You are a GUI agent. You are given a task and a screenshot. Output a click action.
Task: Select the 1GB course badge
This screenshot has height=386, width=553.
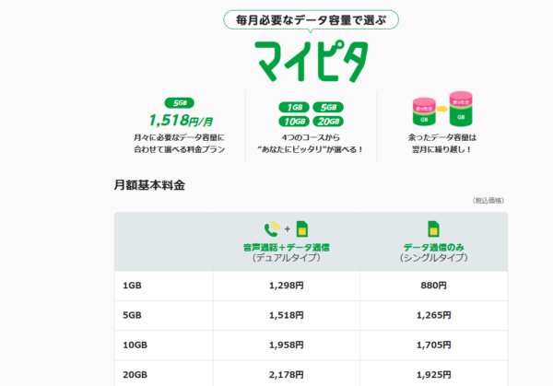[x=294, y=107]
